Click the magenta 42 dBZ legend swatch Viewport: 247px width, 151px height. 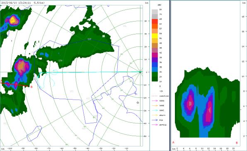(155, 55)
